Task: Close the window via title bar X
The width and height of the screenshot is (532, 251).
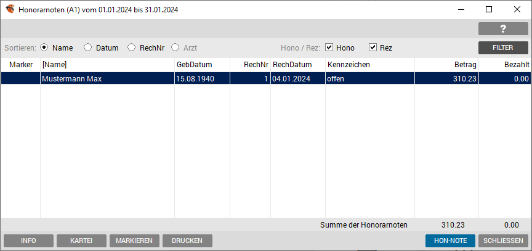Action: click(517, 9)
